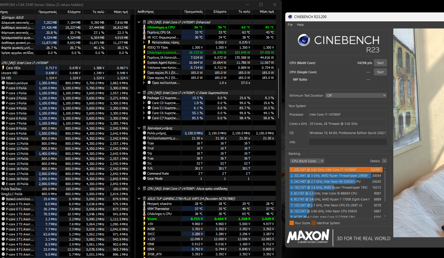Click the Cinebench title bar app icon
The image size is (444, 258).
(290, 17)
